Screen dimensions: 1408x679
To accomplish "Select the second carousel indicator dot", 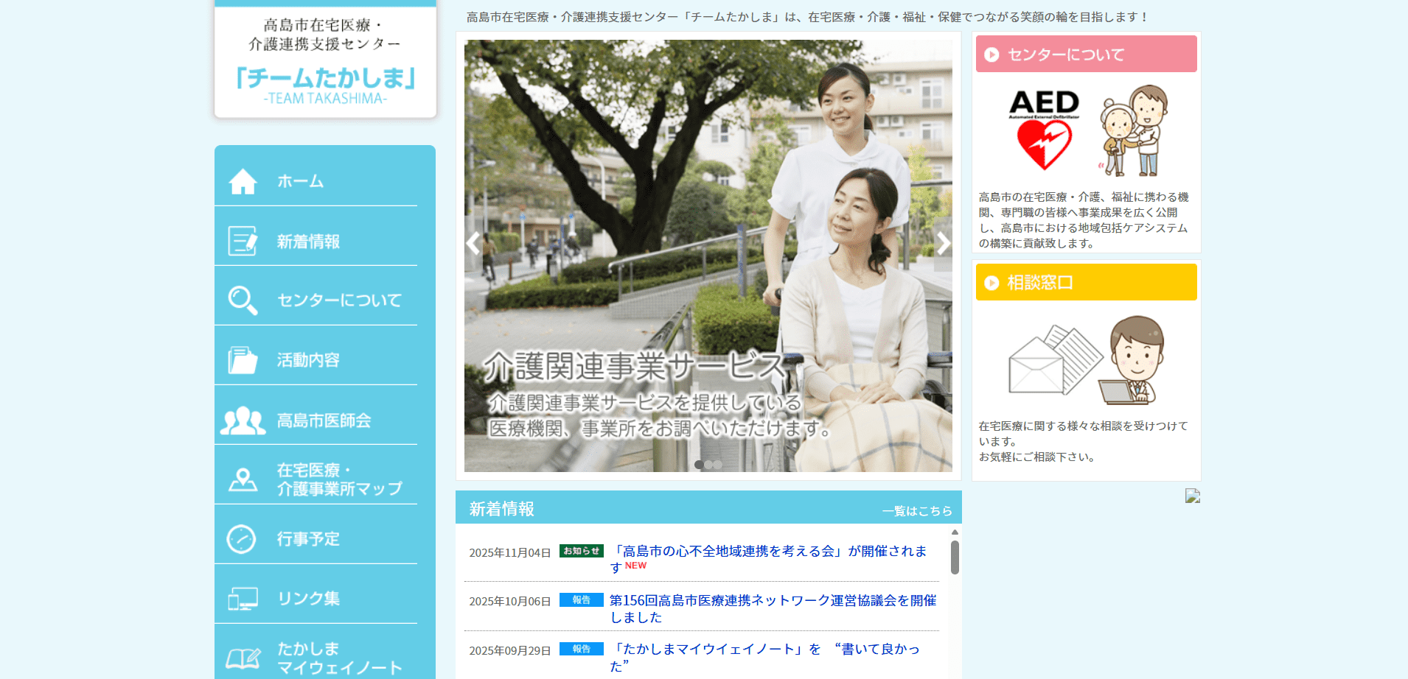I will (708, 465).
